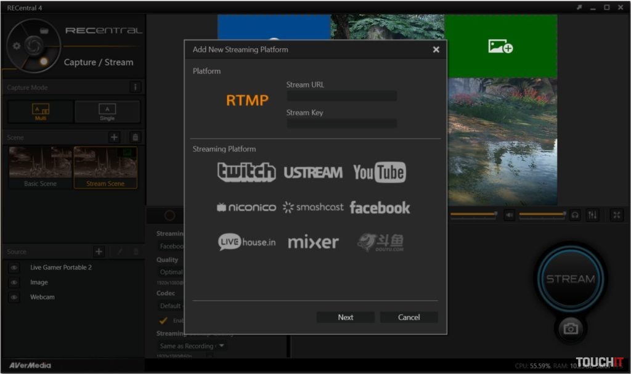Switch to Single capture mode

point(107,112)
